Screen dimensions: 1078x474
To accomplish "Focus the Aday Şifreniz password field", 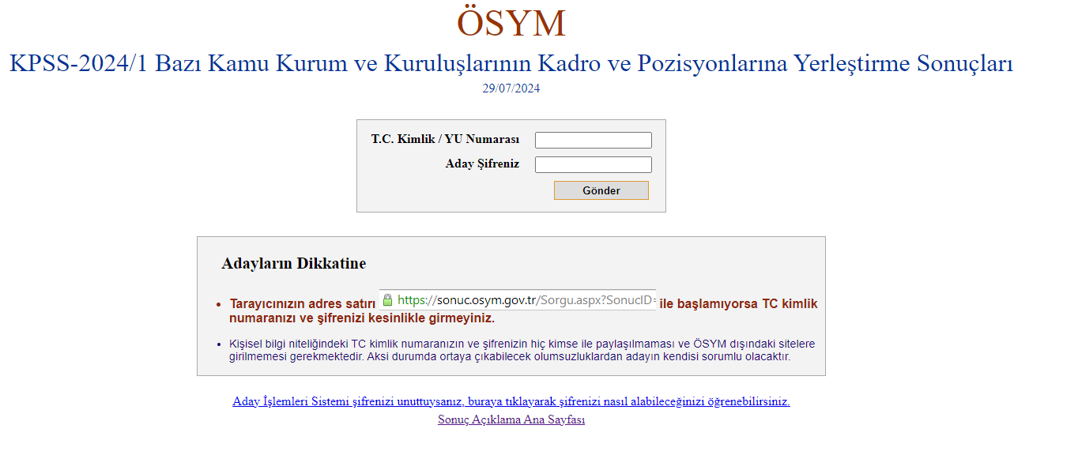I will [593, 164].
